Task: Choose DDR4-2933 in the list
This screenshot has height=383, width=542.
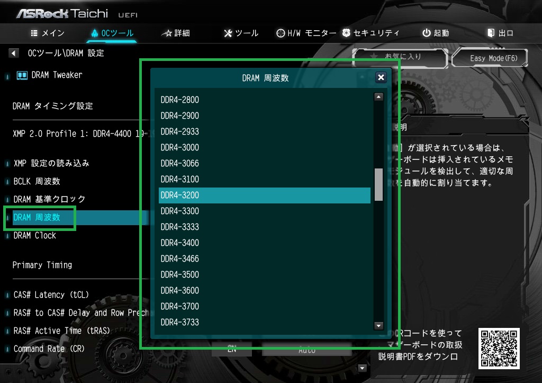Action: click(265, 131)
